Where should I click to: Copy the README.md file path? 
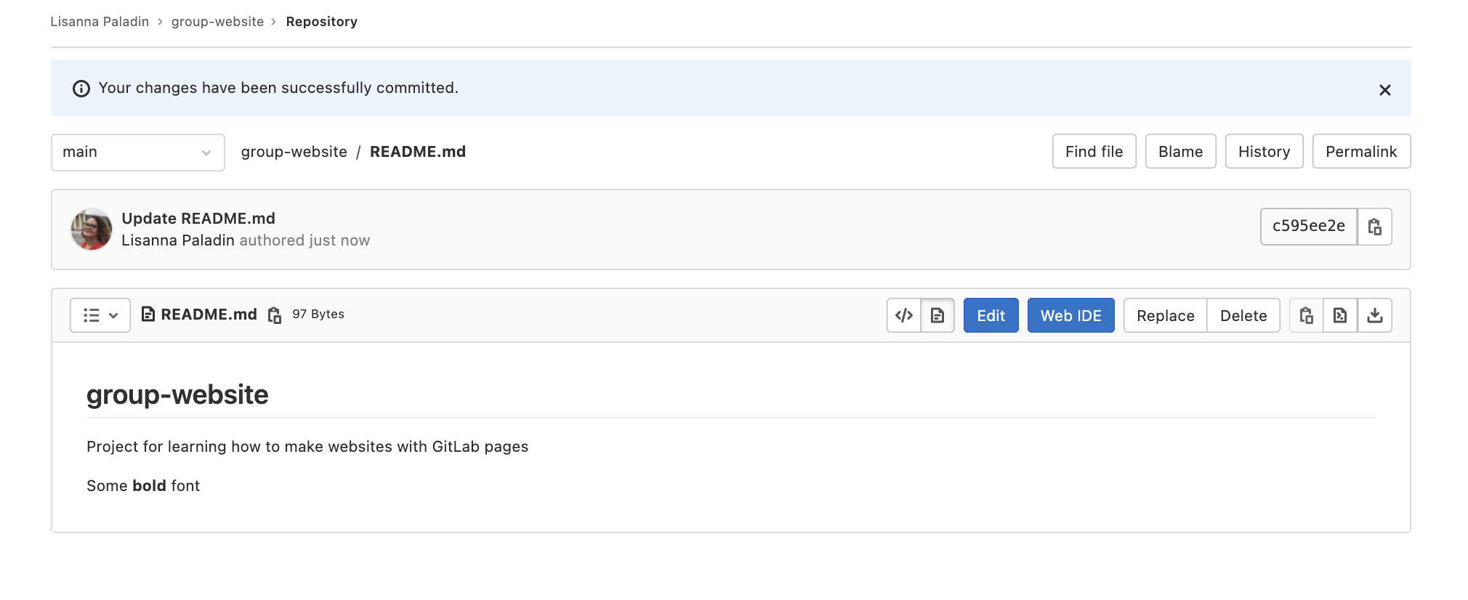274,315
